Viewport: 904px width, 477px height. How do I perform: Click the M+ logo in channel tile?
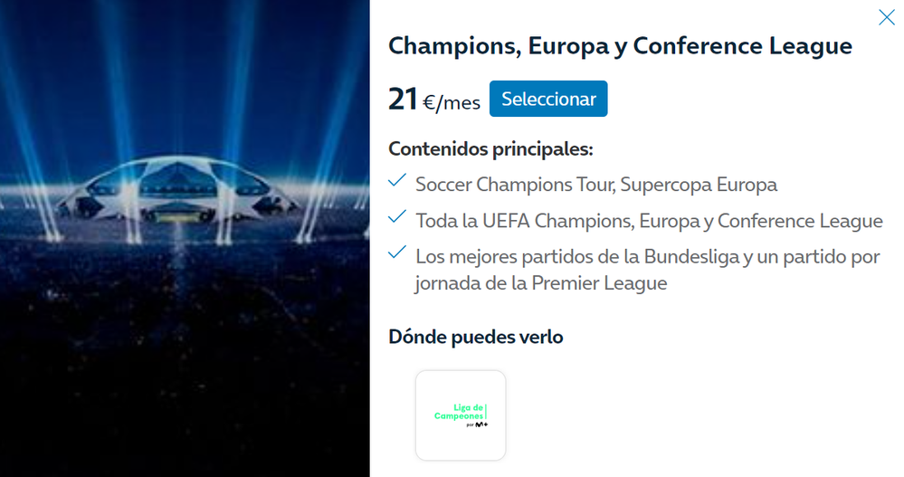click(482, 424)
